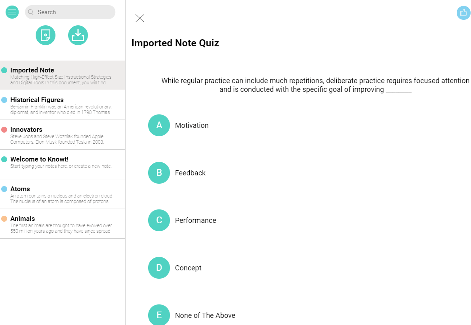Image resolution: width=471 pixels, height=325 pixels.
Task: Close the Imported Note Quiz
Action: click(x=140, y=18)
